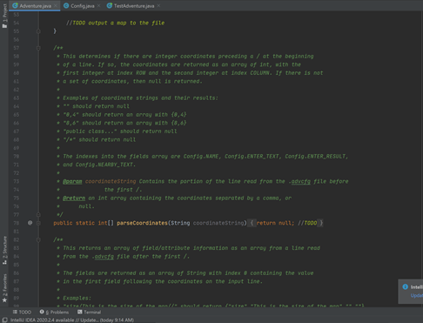Click the fold end marker at line 77
The width and height of the screenshot is (423, 323).
pos(38,215)
